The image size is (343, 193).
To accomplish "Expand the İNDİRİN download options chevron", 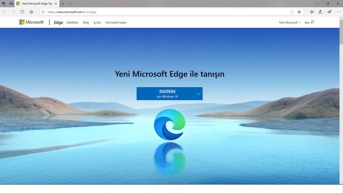I will point(198,93).
